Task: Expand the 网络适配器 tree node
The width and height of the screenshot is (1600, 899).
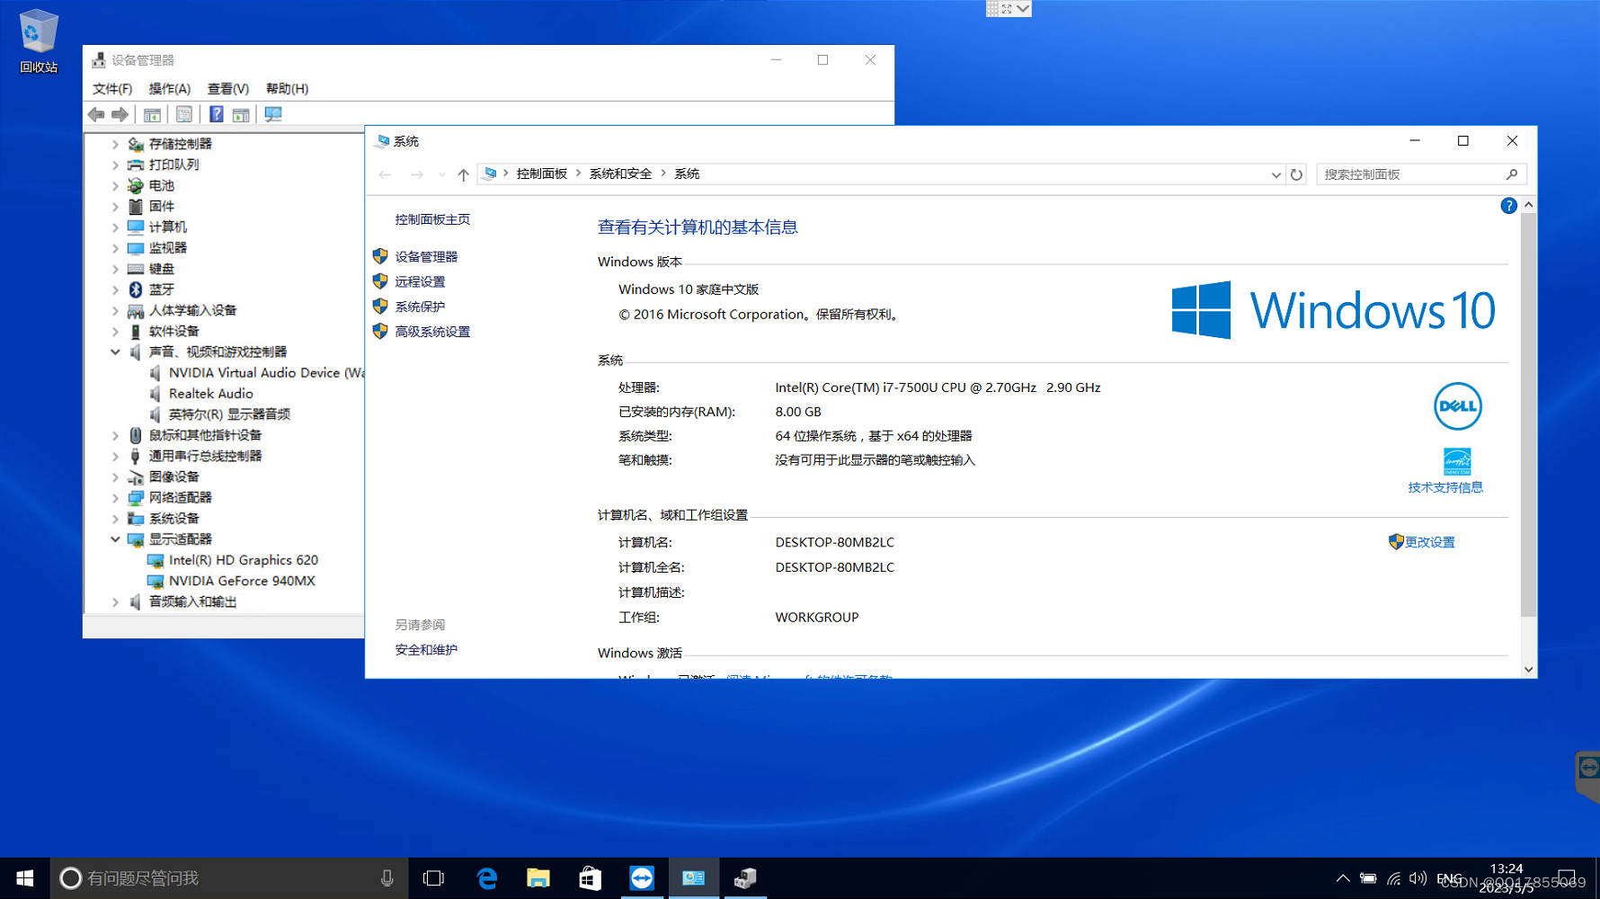Action: pos(115,497)
